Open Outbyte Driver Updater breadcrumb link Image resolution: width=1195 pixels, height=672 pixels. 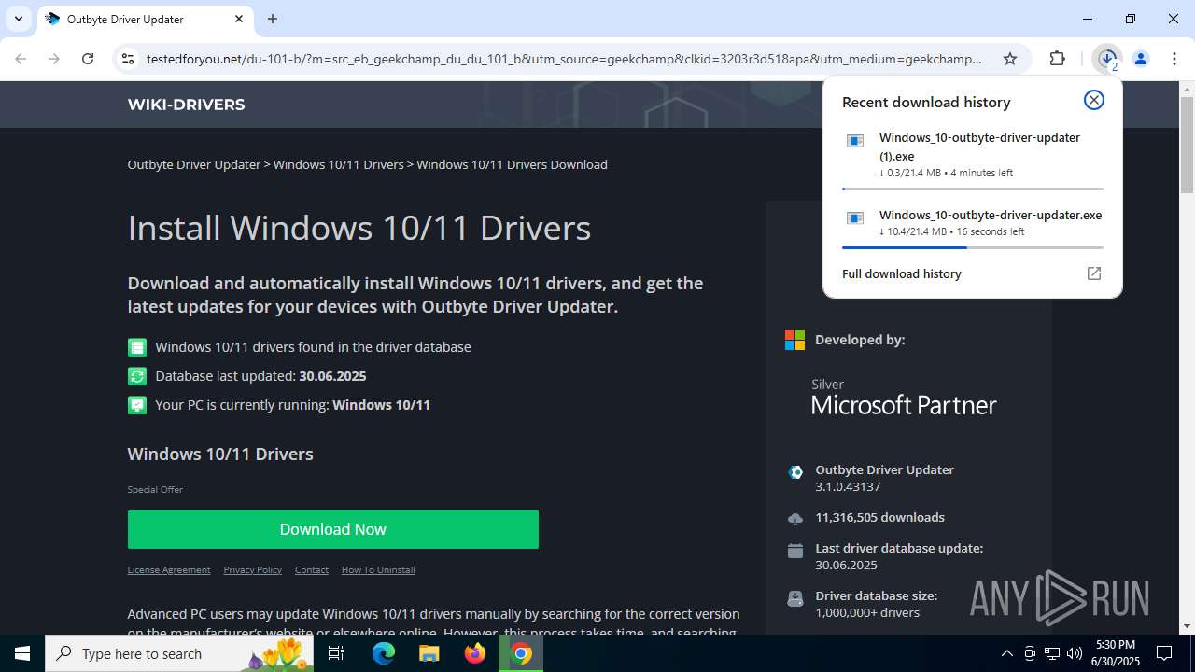tap(194, 164)
